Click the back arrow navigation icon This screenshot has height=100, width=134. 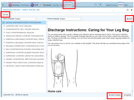tap(3, 5)
